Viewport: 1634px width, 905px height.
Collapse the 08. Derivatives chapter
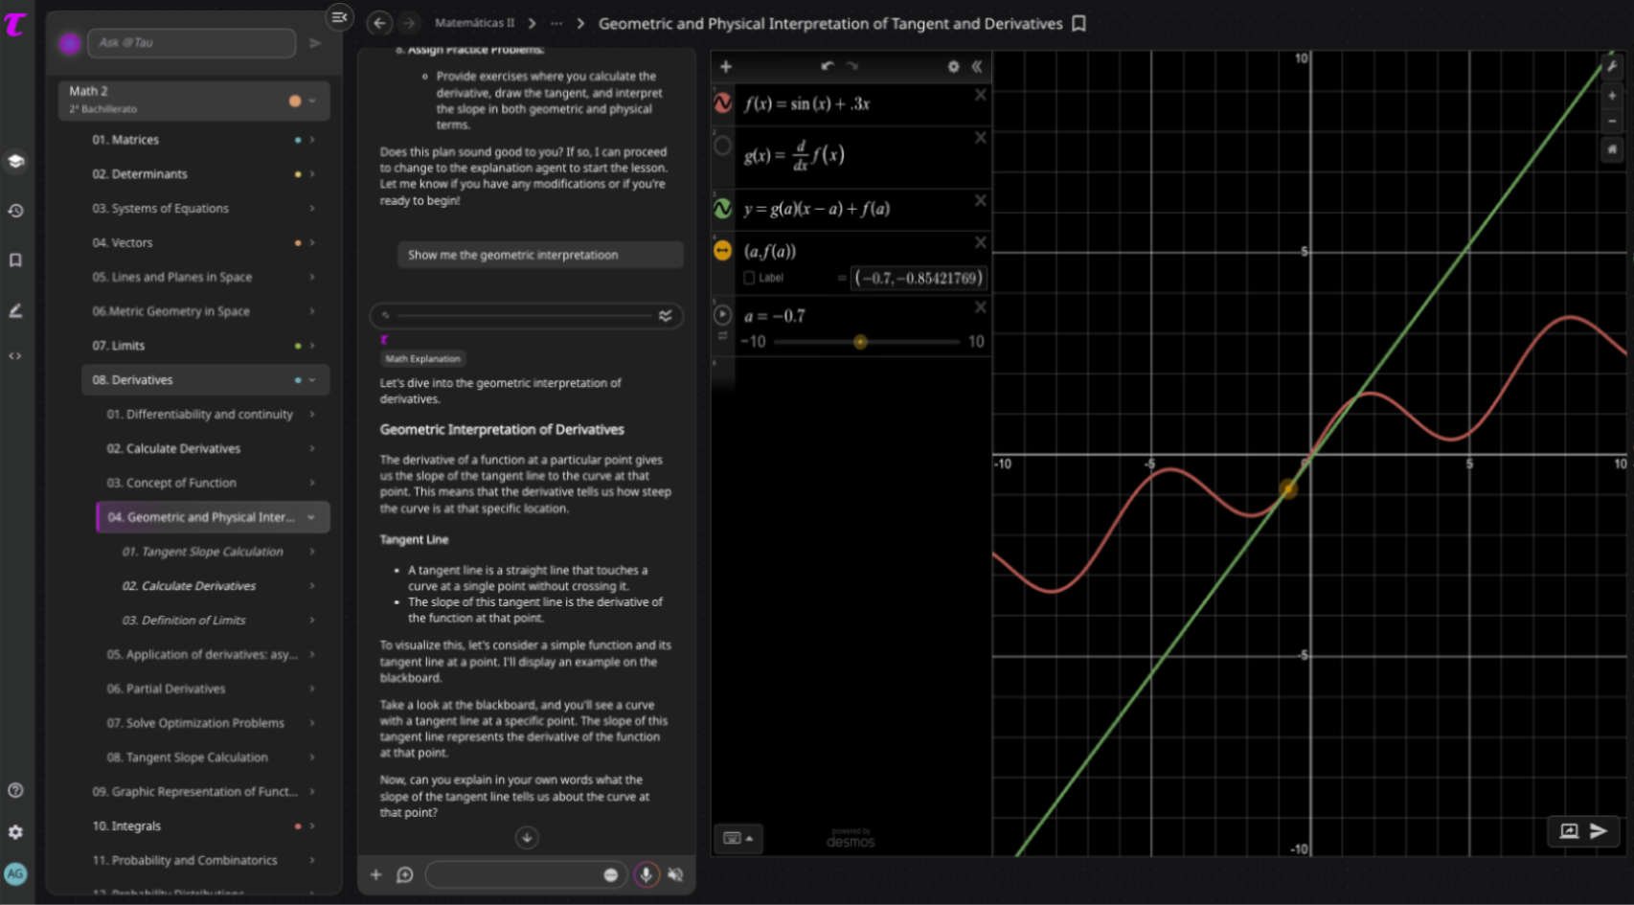click(x=312, y=380)
